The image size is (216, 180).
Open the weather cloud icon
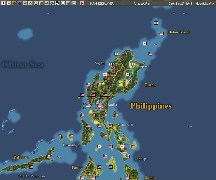click(x=74, y=3)
